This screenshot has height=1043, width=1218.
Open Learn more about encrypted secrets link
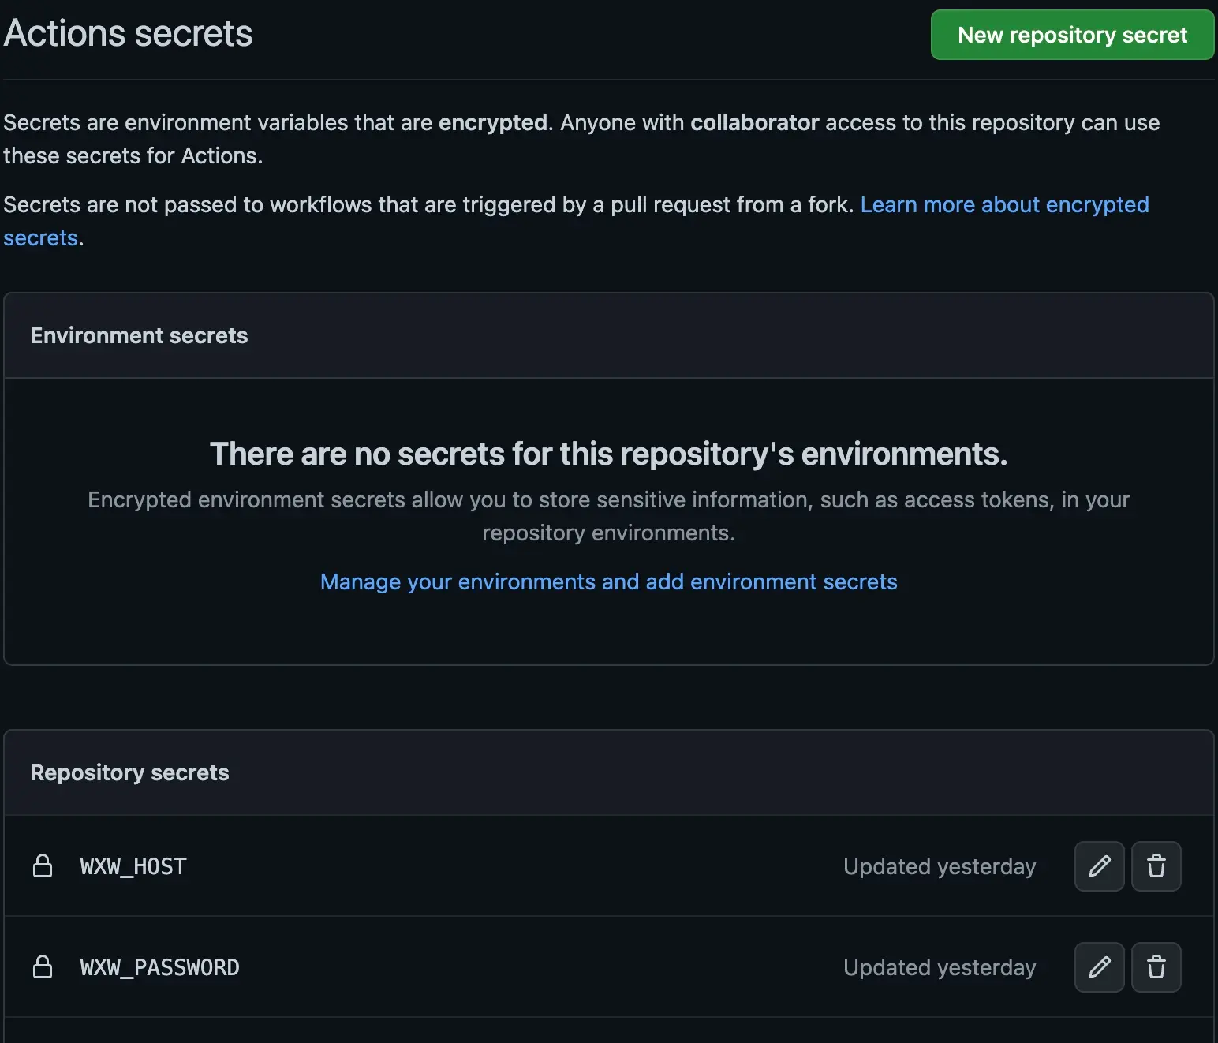pyautogui.click(x=1003, y=204)
